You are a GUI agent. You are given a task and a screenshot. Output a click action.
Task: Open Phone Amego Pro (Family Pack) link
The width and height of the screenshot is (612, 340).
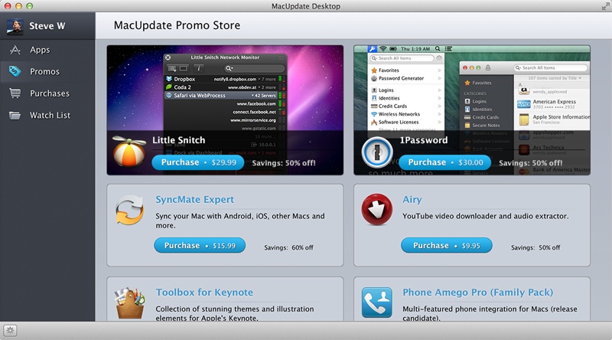point(477,293)
